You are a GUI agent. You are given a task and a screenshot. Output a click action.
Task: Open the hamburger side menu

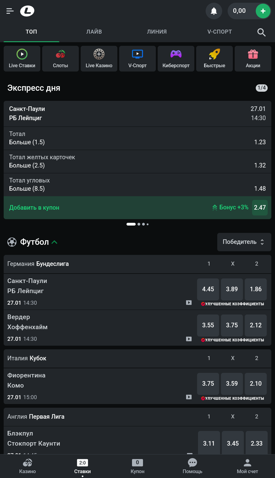(10, 11)
